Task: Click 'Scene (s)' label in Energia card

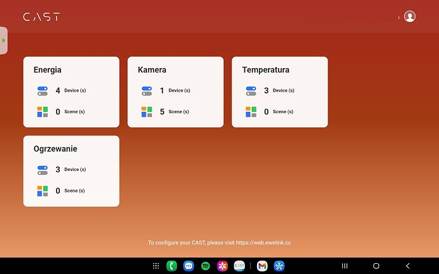Action: [74, 112]
